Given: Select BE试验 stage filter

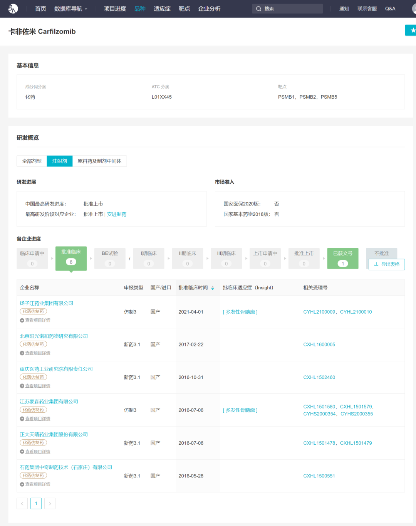Looking at the screenshot, I should point(110,258).
